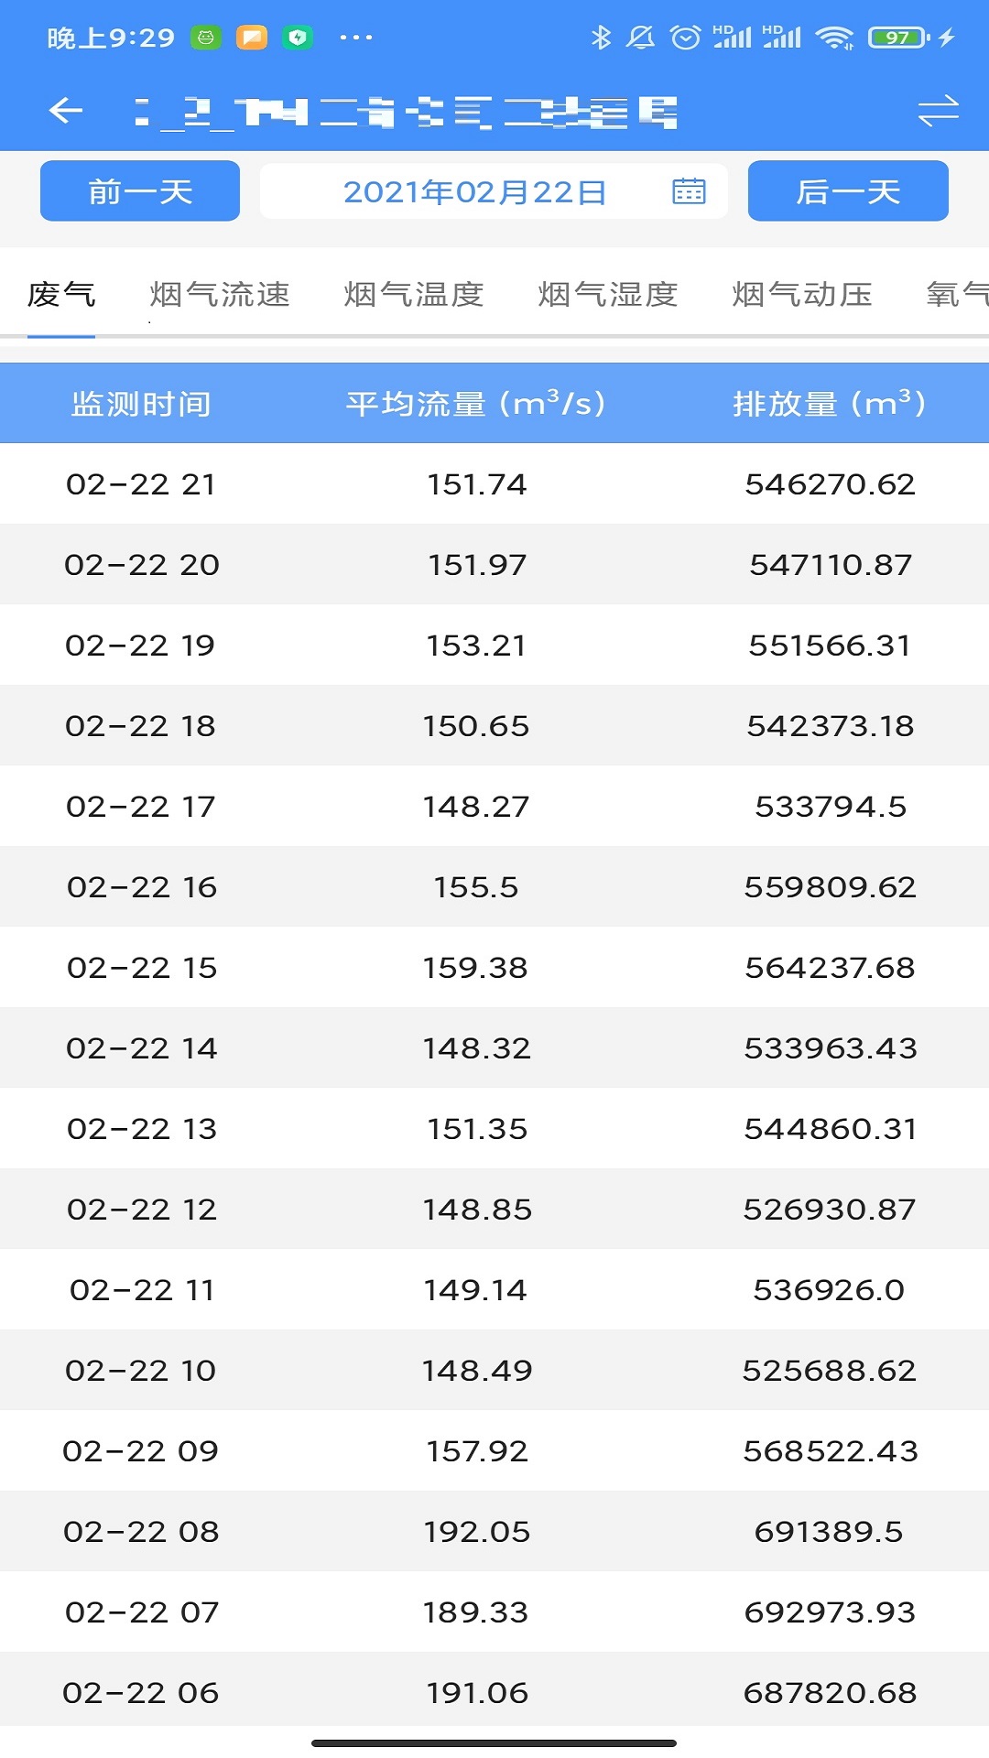
Task: Switch to the 烟气流速 tab
Action: [220, 295]
